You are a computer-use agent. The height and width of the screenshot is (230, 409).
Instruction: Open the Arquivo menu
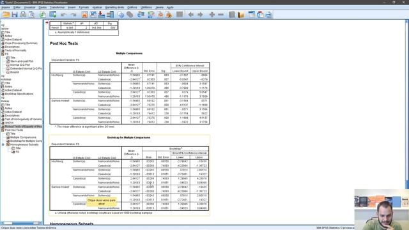pyautogui.click(x=6, y=7)
